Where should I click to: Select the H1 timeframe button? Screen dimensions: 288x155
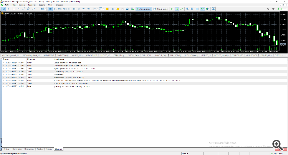point(69,8)
